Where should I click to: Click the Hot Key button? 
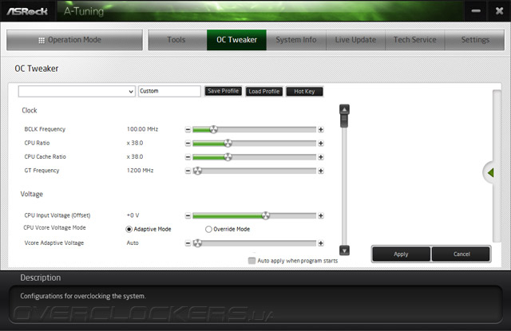[x=304, y=92]
